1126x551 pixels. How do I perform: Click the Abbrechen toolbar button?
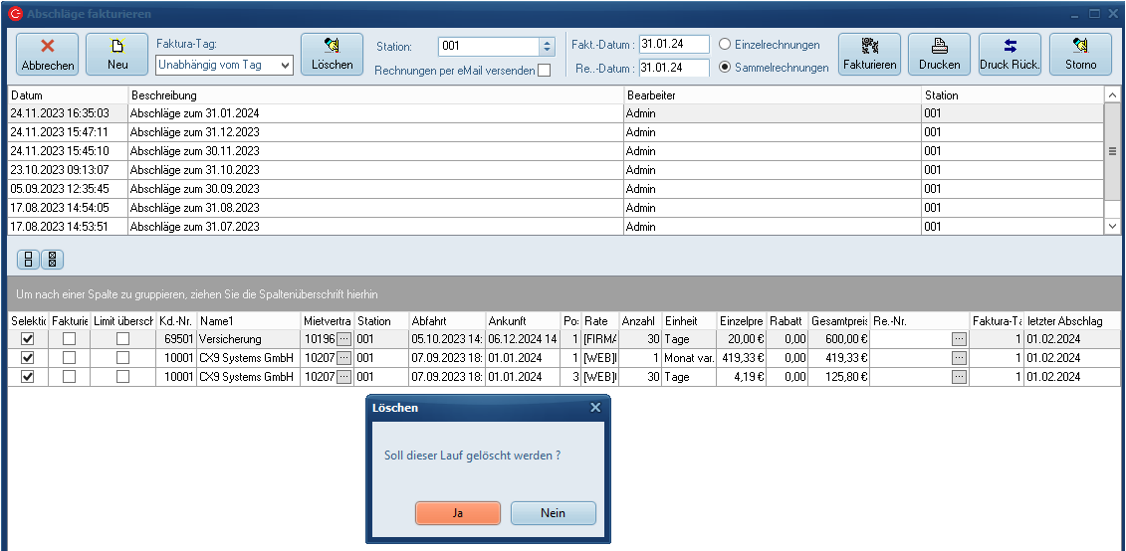coord(47,54)
